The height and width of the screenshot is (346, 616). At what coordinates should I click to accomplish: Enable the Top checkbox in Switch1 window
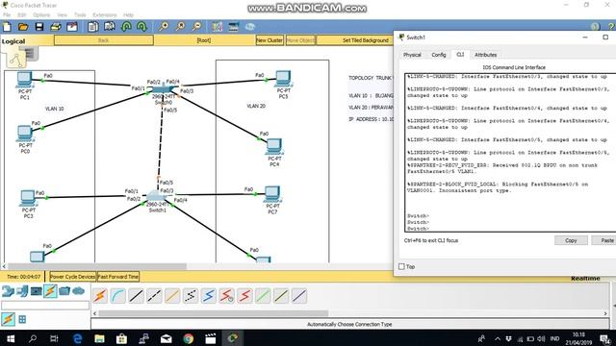click(401, 266)
